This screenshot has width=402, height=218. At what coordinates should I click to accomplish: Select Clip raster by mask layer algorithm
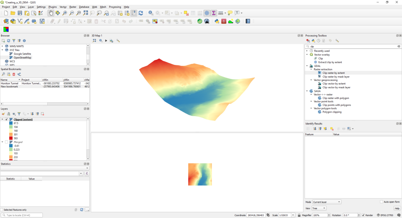(336, 77)
